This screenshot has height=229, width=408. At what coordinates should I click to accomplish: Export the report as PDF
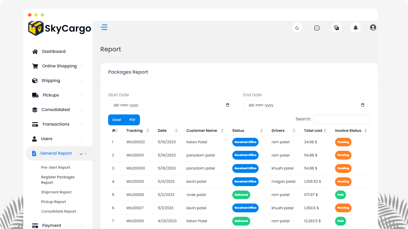132,120
